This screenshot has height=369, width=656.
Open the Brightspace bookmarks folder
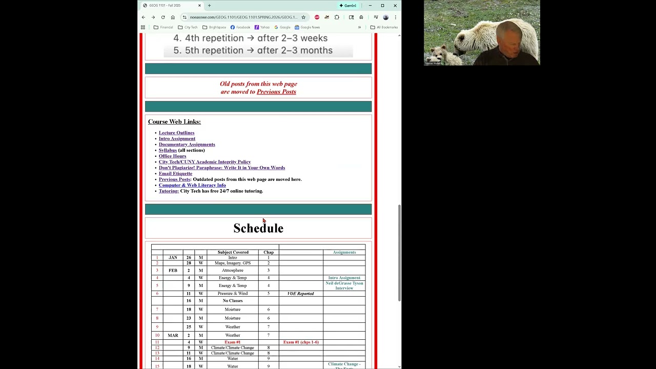[214, 27]
